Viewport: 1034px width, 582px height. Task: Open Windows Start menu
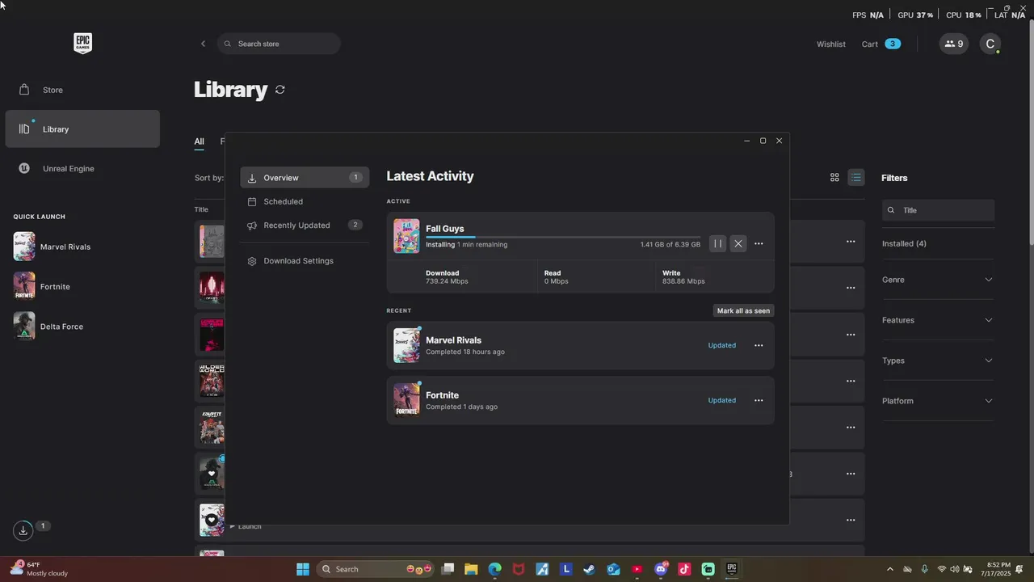(x=303, y=569)
